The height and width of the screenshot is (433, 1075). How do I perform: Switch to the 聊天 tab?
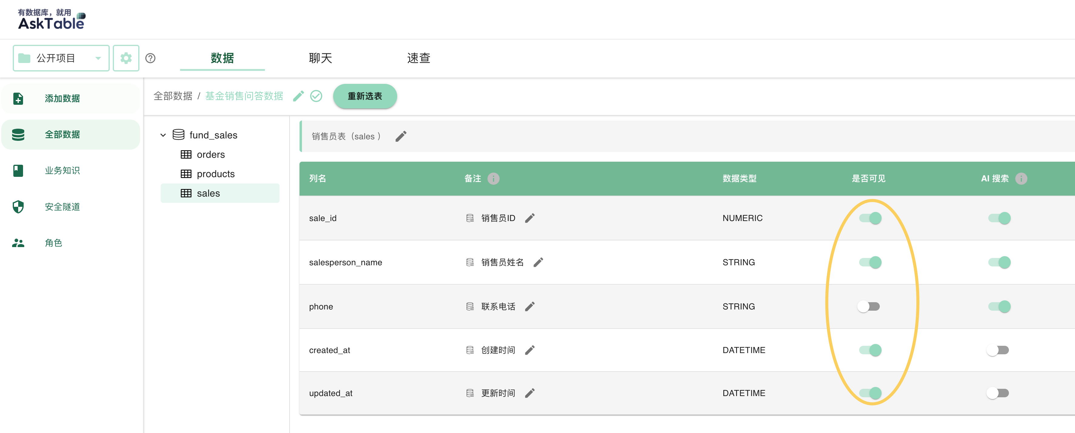click(x=320, y=58)
